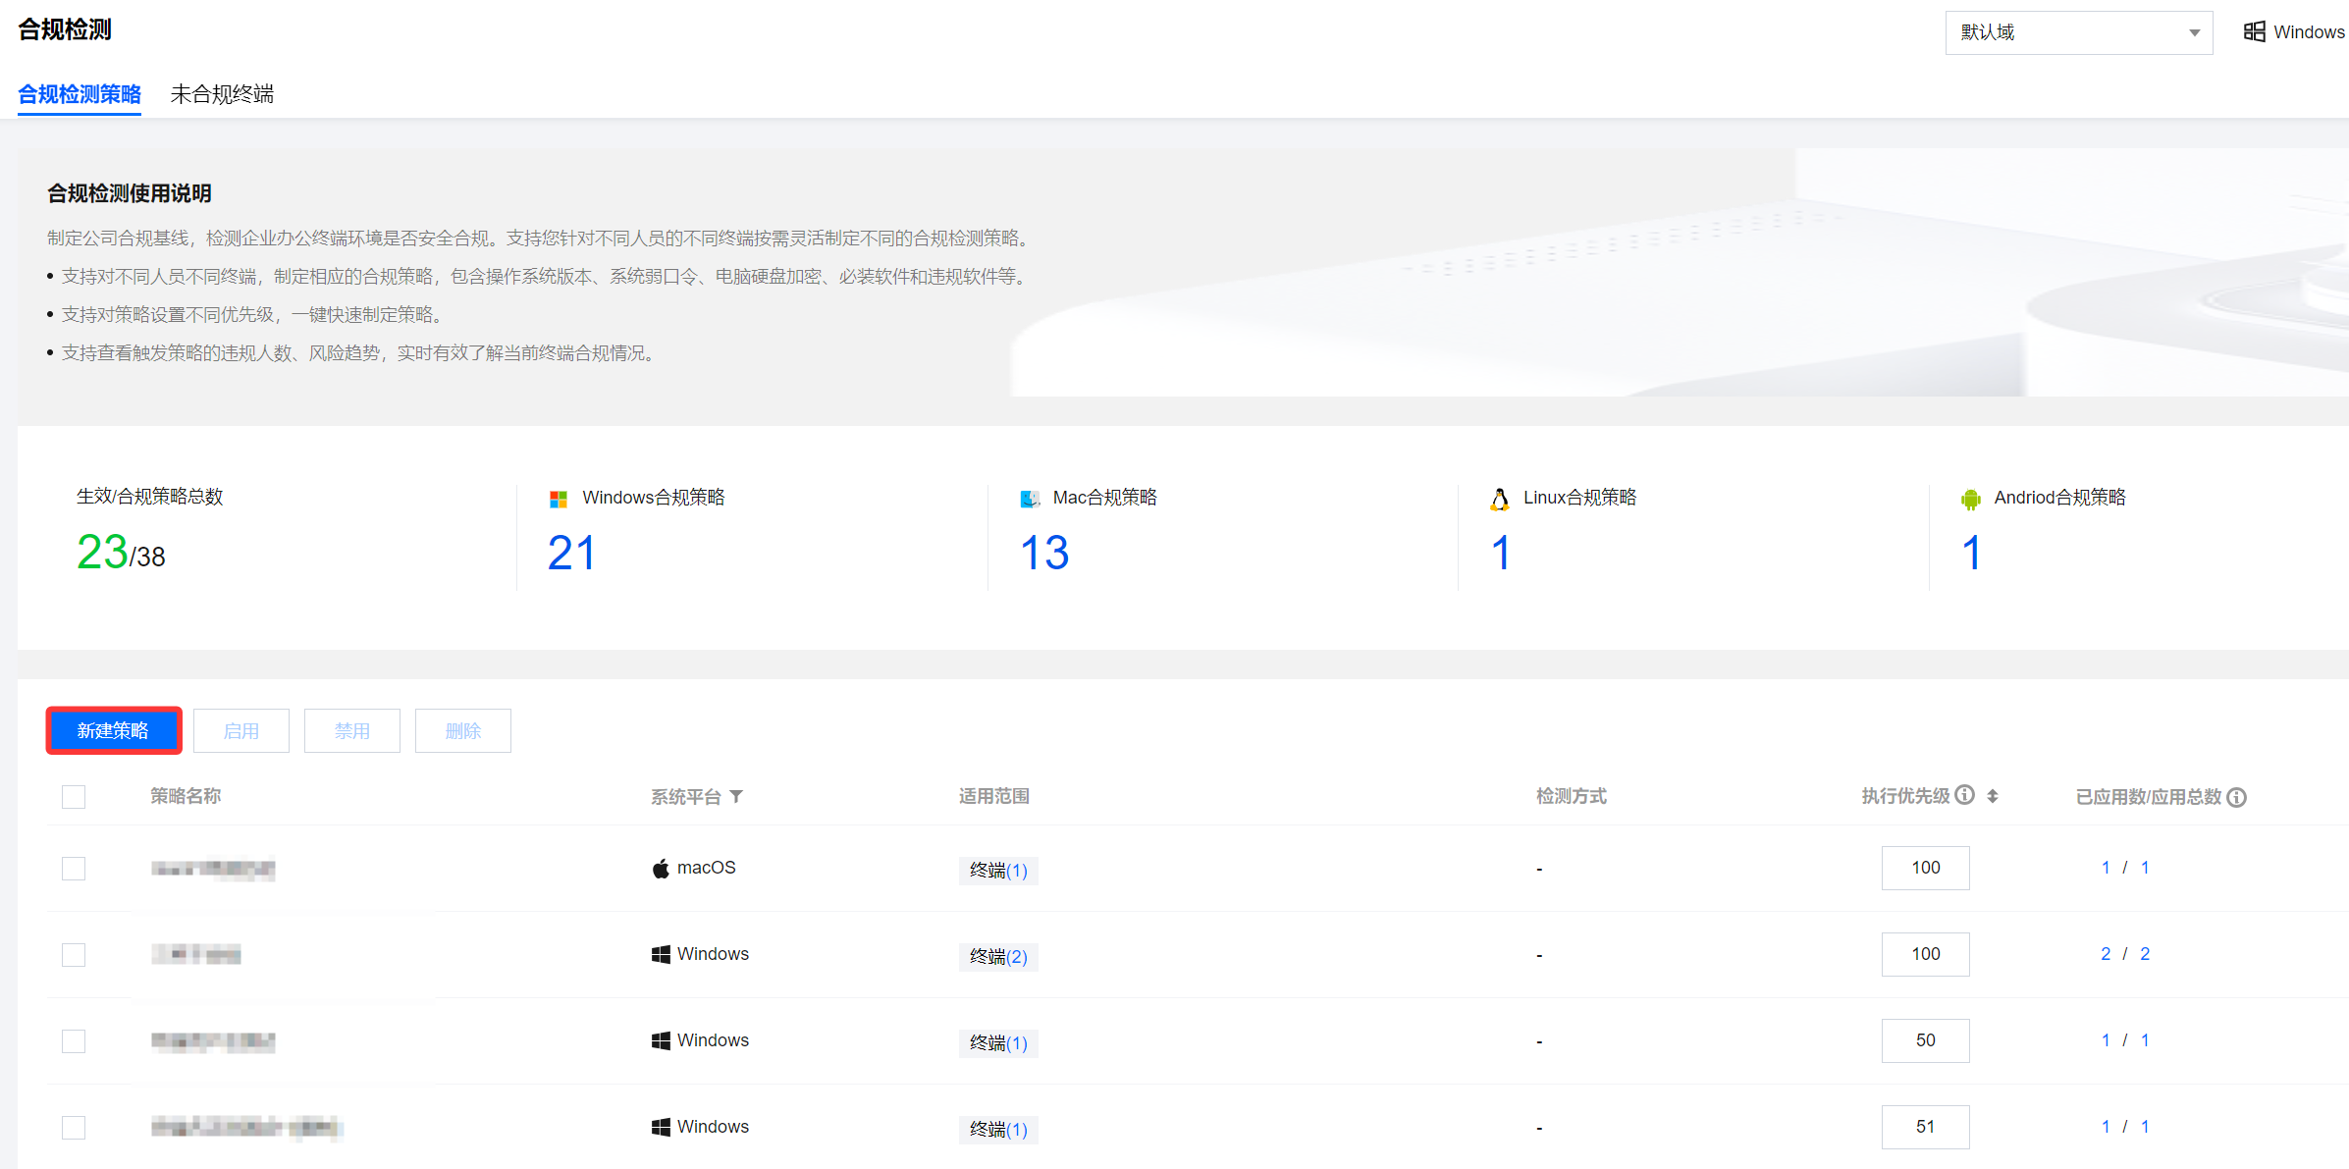Click the Linux penguin icon
The height and width of the screenshot is (1169, 2349).
(x=1500, y=499)
